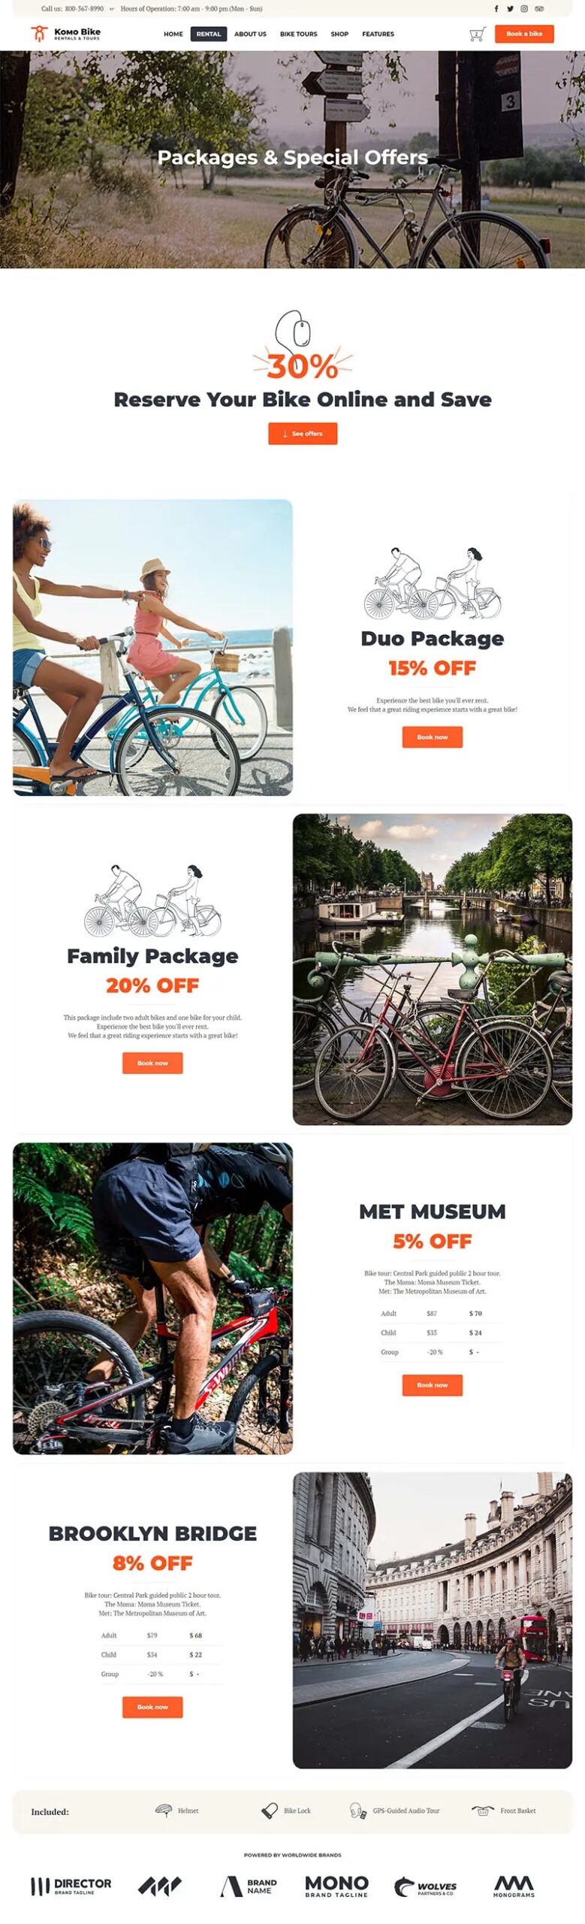This screenshot has width=585, height=1924.
Task: Click the Komo Bike logo
Action: [x=65, y=34]
